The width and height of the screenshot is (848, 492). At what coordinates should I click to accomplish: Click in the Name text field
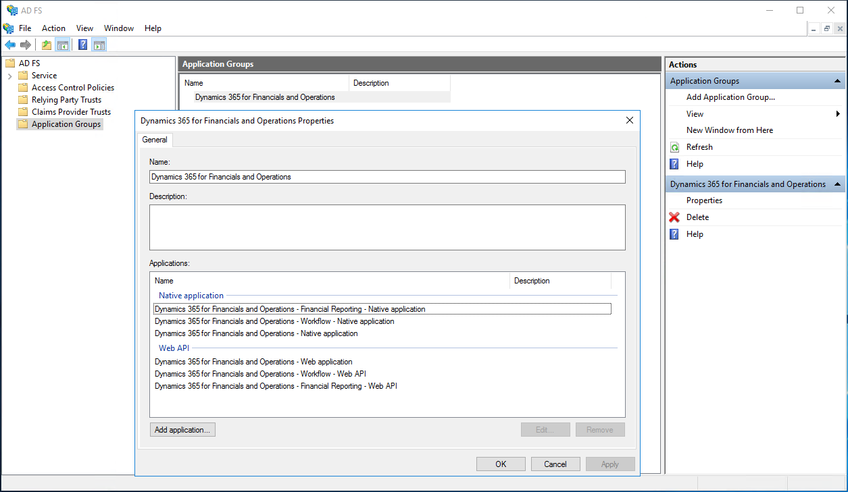click(x=387, y=177)
